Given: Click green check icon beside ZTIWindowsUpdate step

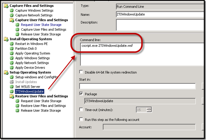Looking at the screenshot, I should click(x=12, y=91).
